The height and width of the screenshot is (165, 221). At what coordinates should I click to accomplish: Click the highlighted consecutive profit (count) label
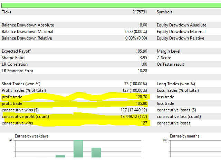pos(25,117)
